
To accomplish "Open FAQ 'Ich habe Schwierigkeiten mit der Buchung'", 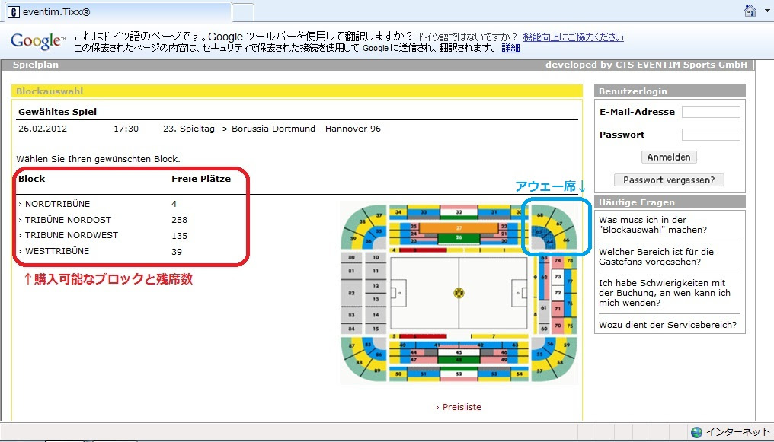I will 664,293.
